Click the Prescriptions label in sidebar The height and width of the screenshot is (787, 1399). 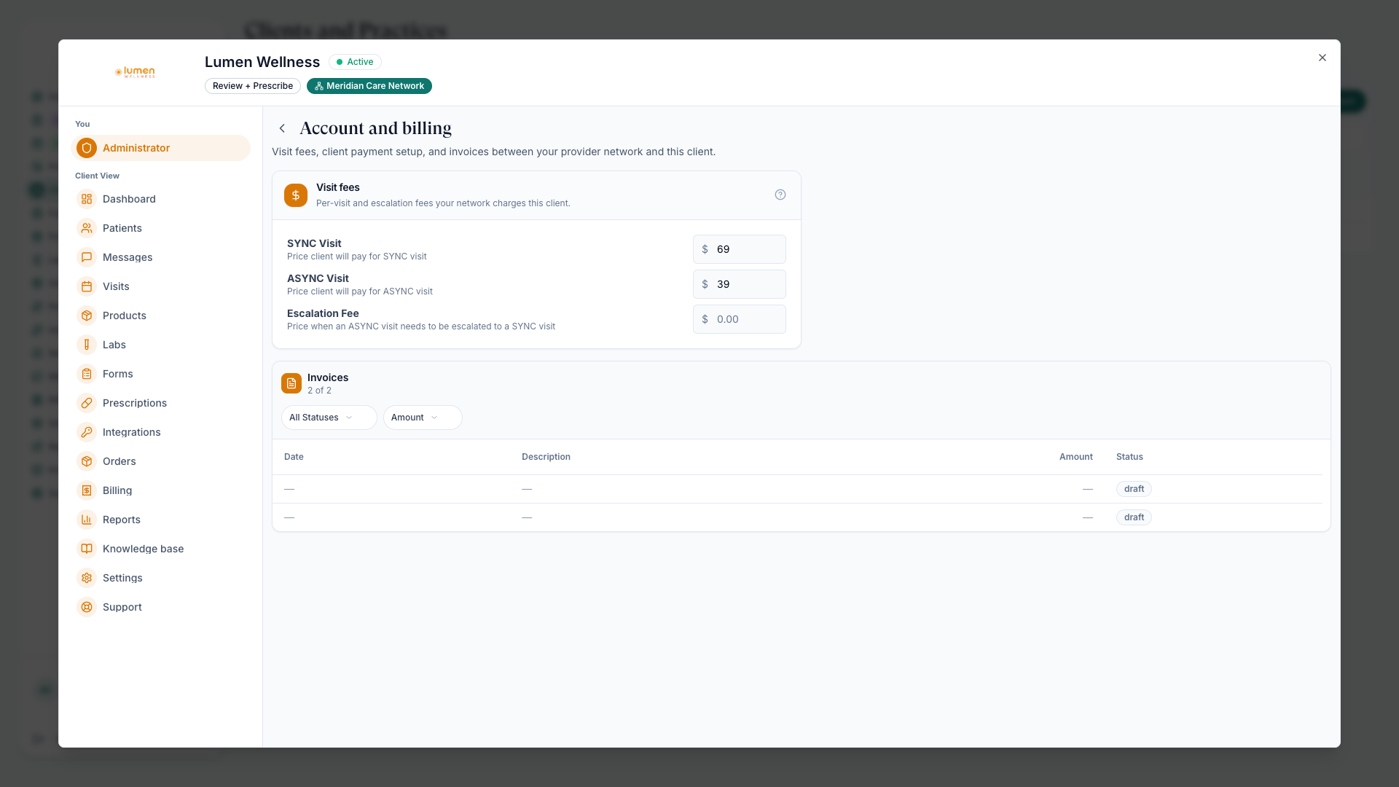pos(135,403)
